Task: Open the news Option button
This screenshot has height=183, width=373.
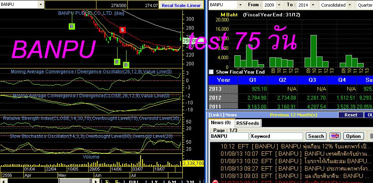Action: 353,136
